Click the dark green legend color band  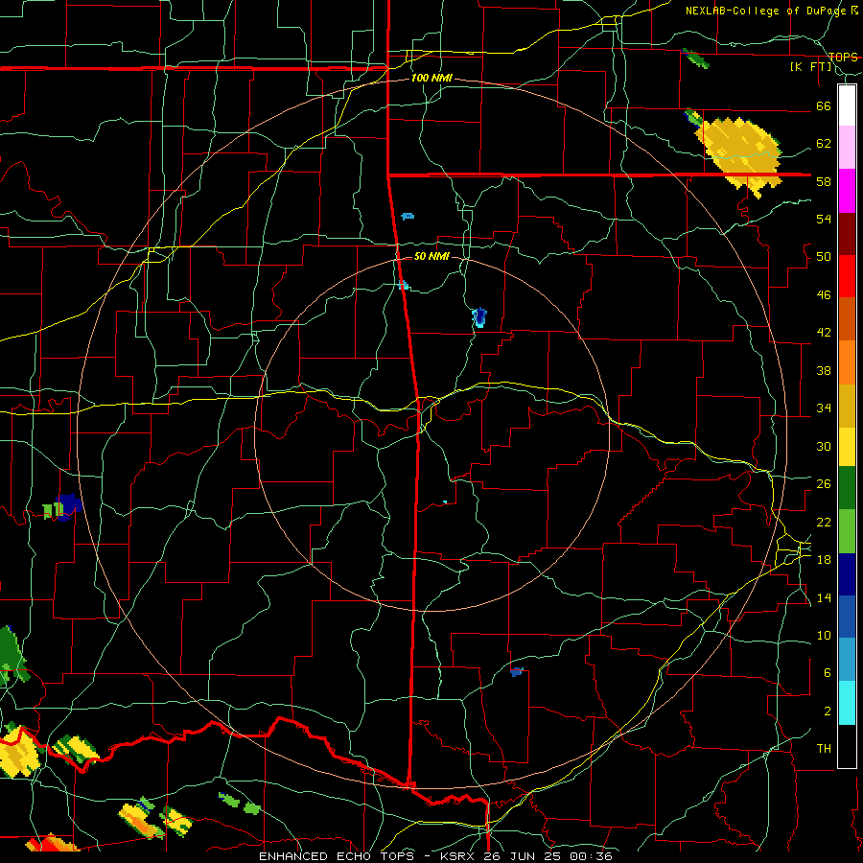(847, 488)
